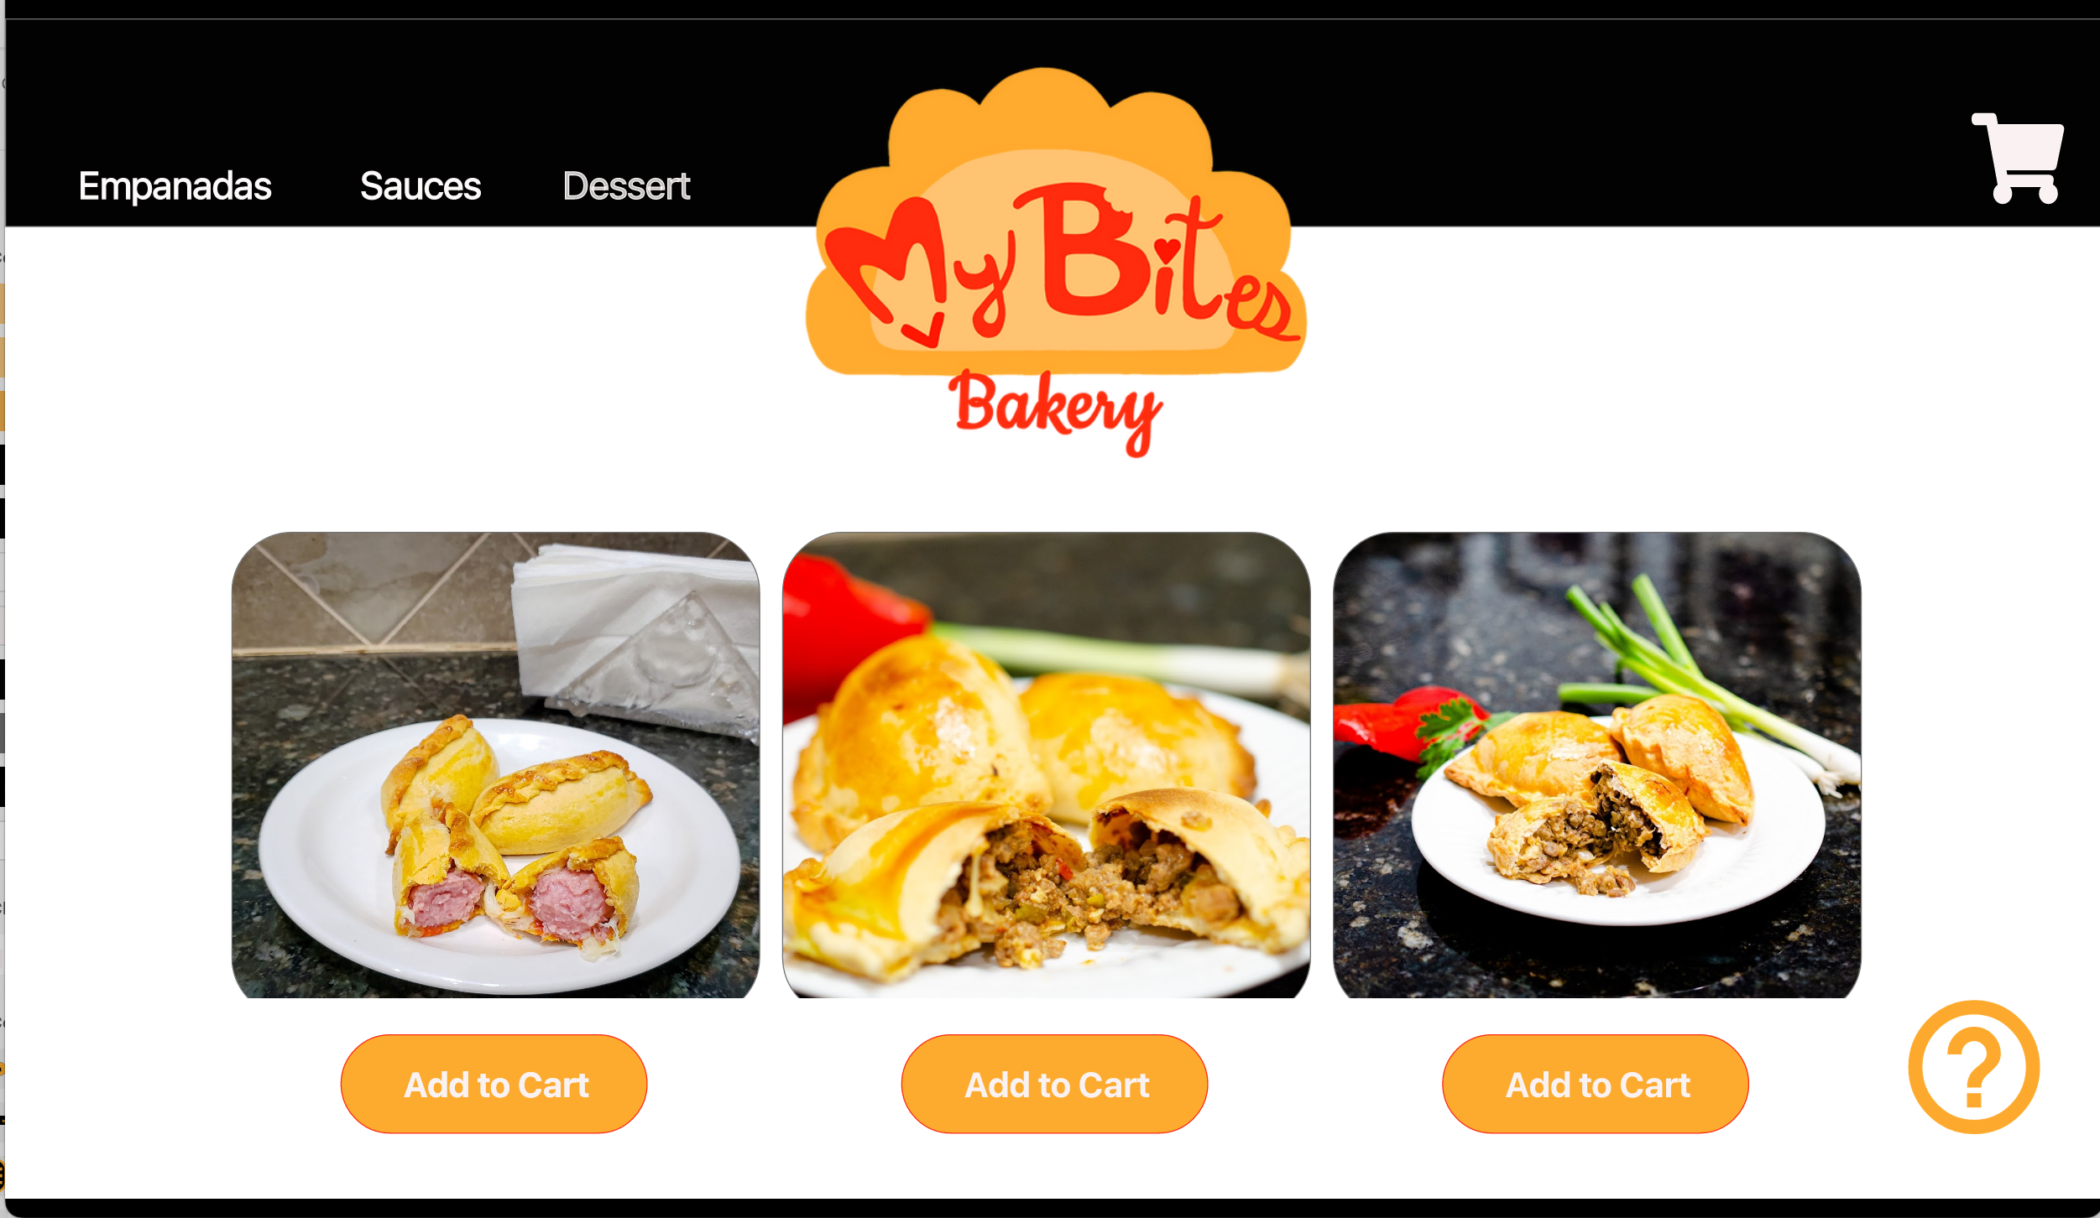
Task: Go to the Sauces section
Action: [x=421, y=185]
